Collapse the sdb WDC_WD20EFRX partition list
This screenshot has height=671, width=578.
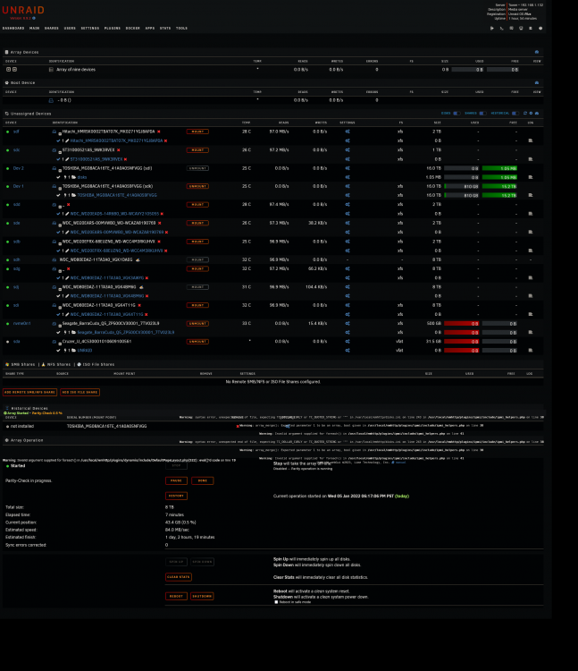(x=60, y=243)
